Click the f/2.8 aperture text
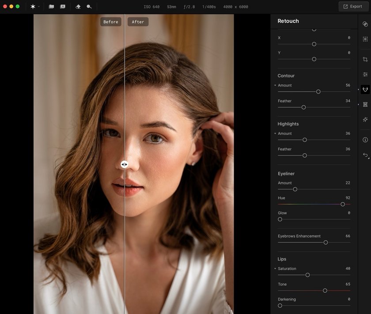 (189, 7)
